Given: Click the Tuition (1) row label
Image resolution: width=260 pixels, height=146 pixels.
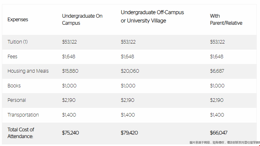Looking at the screenshot, I should tap(18, 42).
